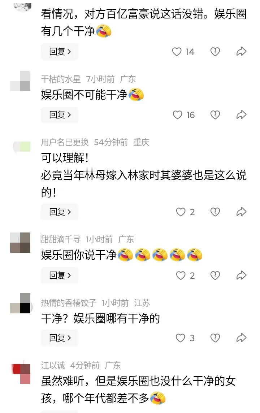This screenshot has height=413, width=260.
Task: Dislike 甜甜滴千寻's comment with broken heart
Action: pos(215,275)
